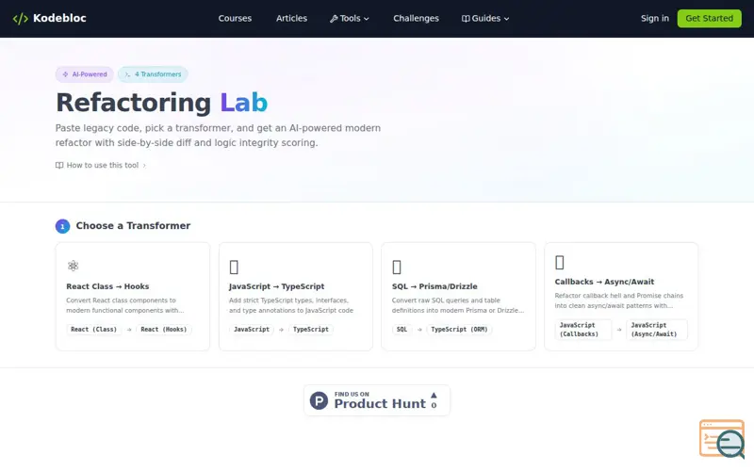Image resolution: width=754 pixels, height=471 pixels.
Task: Select the JavaScript → TypeScript transformer card
Action: pos(296,297)
